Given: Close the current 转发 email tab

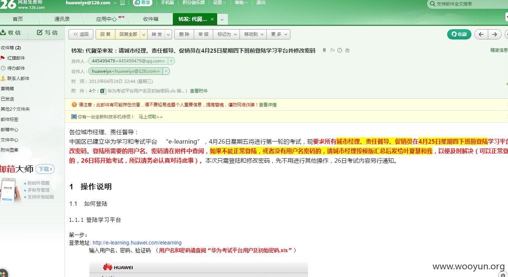Looking at the screenshot, I should click(212, 19).
